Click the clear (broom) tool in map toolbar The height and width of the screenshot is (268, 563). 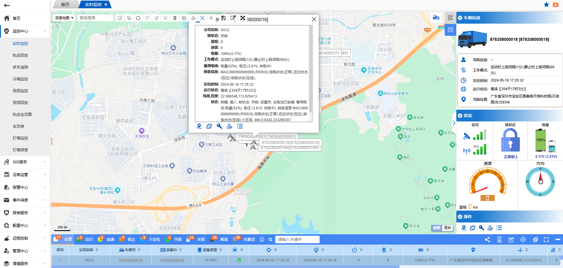coord(156,18)
